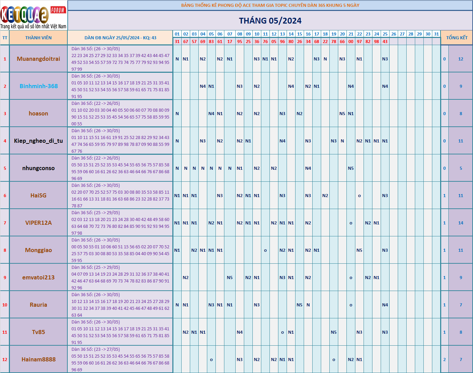Select member nhungconso
This screenshot has width=473, height=373.
(x=38, y=168)
